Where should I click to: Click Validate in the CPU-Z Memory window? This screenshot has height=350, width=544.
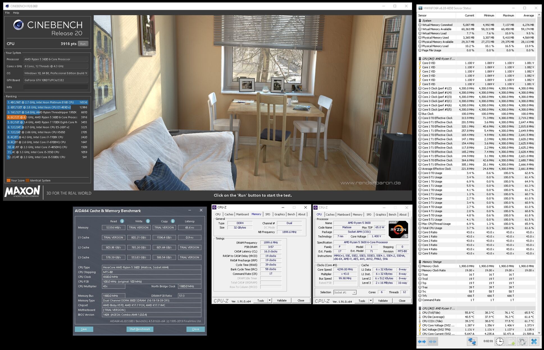pos(282,301)
